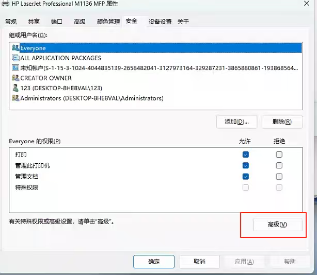Confirm with the 确定 button

(x=154, y=262)
